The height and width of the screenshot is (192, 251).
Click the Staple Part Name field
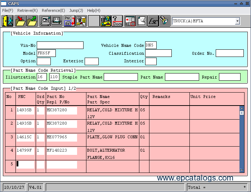121,77
